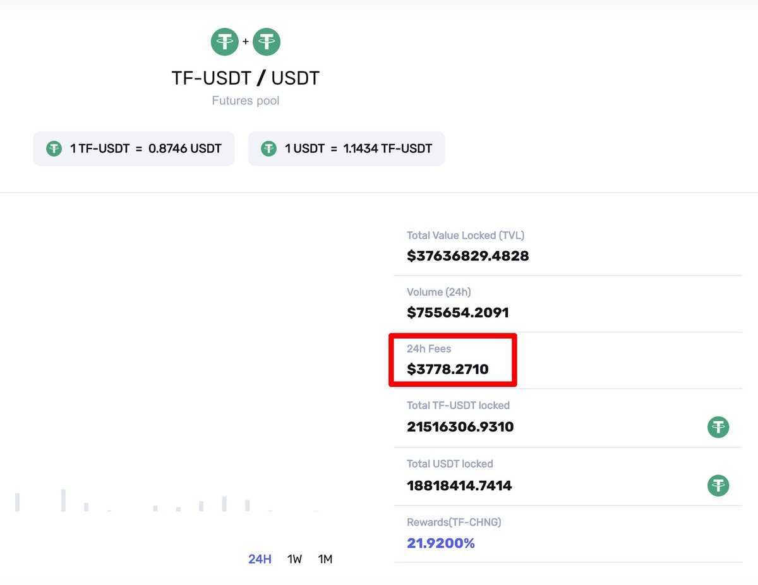Click the Total TF-USDT locked label
This screenshot has width=758, height=585.
coord(458,405)
